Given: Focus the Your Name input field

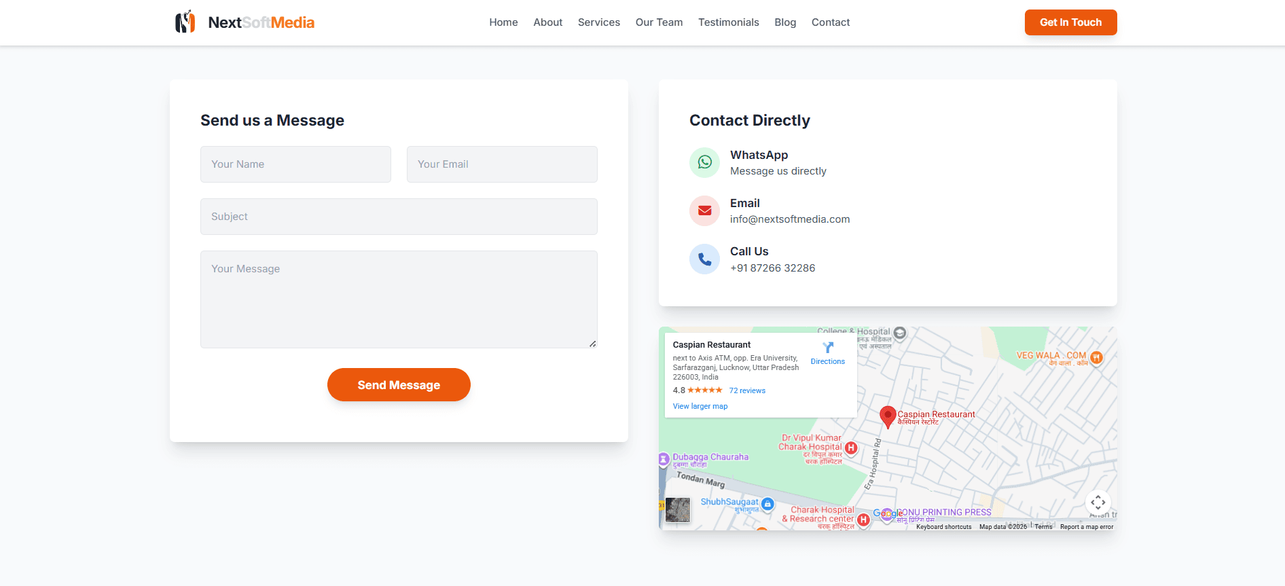Looking at the screenshot, I should pos(295,164).
